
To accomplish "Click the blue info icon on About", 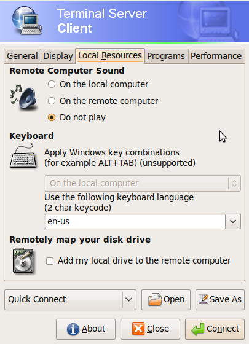I will tap(73, 329).
